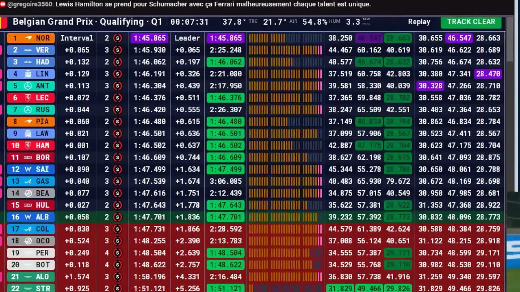Select the Sauber team icon for BOR

click(28, 157)
